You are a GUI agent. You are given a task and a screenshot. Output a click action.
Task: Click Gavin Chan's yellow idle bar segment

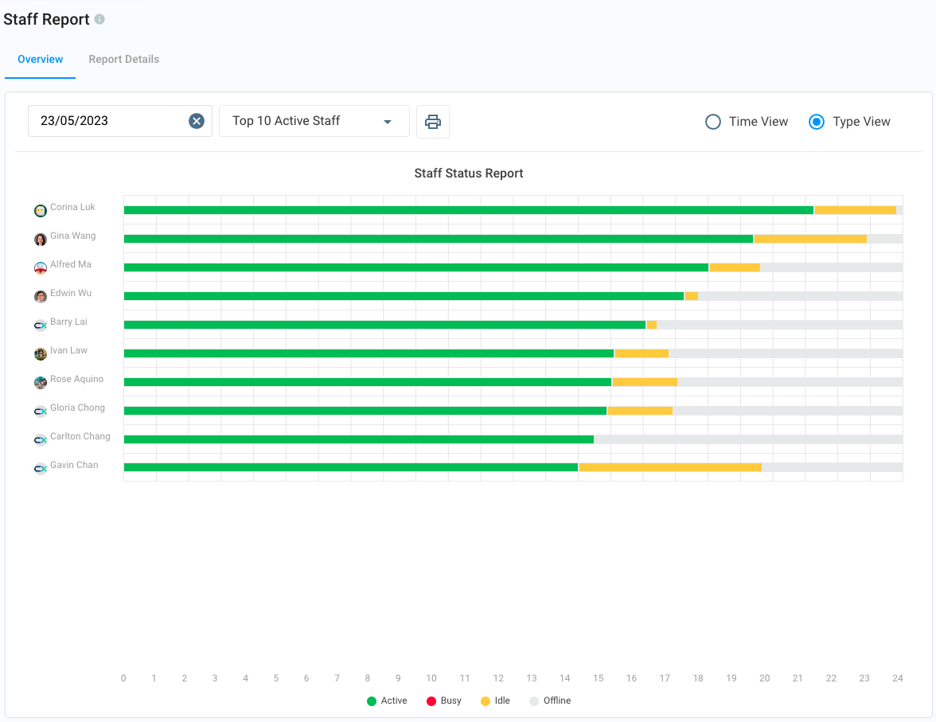pos(669,467)
